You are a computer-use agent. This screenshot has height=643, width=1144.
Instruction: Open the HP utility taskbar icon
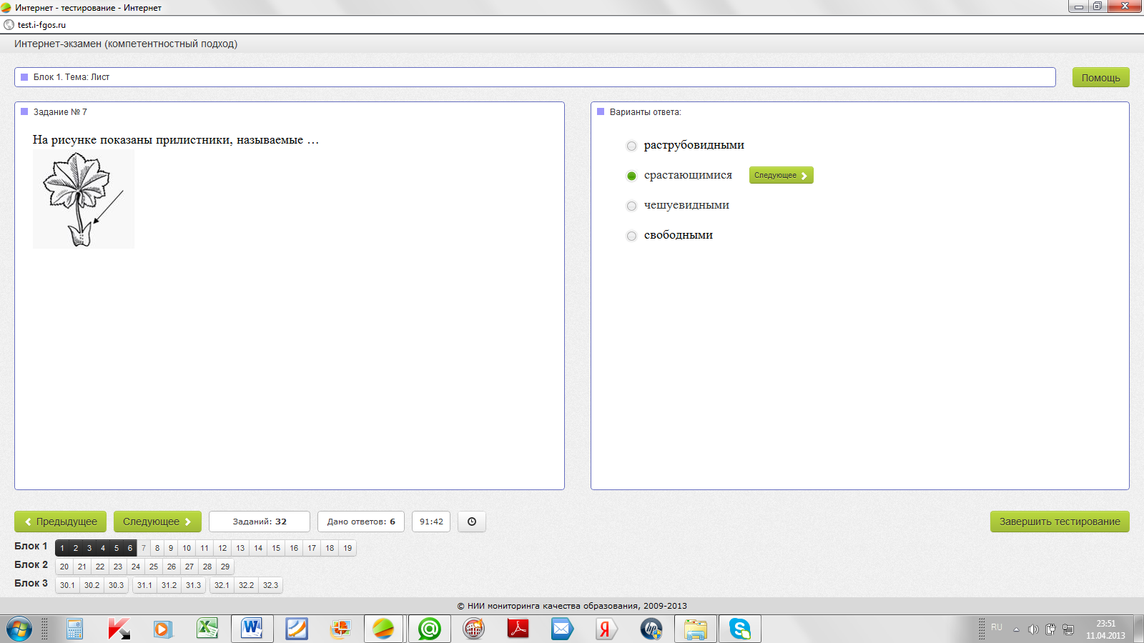coord(651,629)
